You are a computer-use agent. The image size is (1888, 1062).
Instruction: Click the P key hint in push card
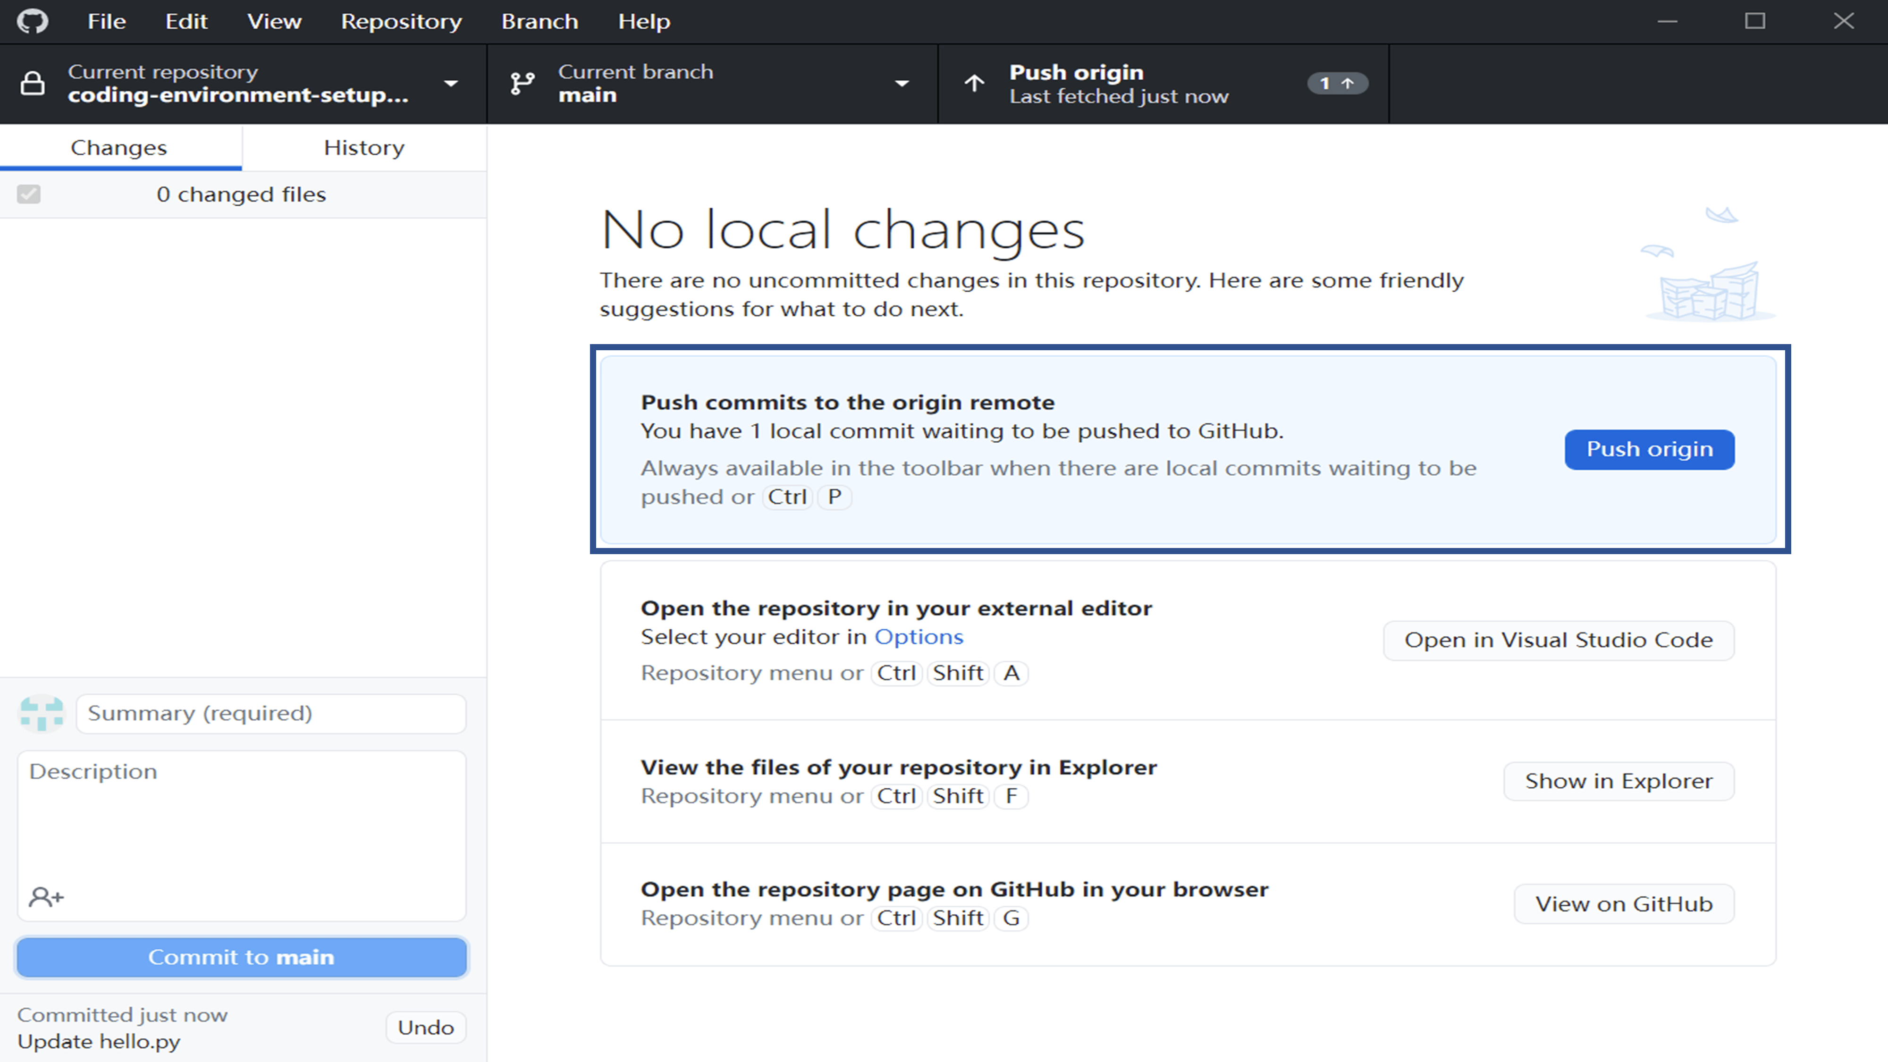coord(834,497)
